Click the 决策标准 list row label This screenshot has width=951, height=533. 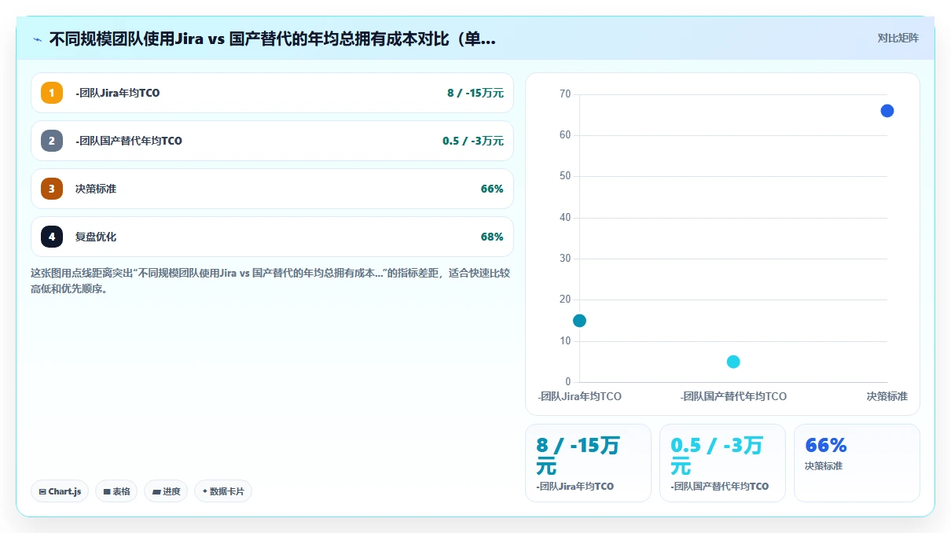point(96,189)
